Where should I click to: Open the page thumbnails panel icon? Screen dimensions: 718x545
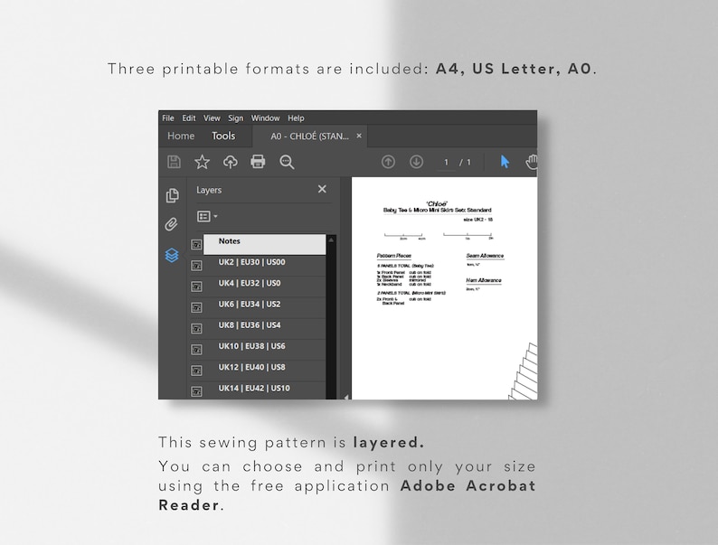[x=172, y=195]
